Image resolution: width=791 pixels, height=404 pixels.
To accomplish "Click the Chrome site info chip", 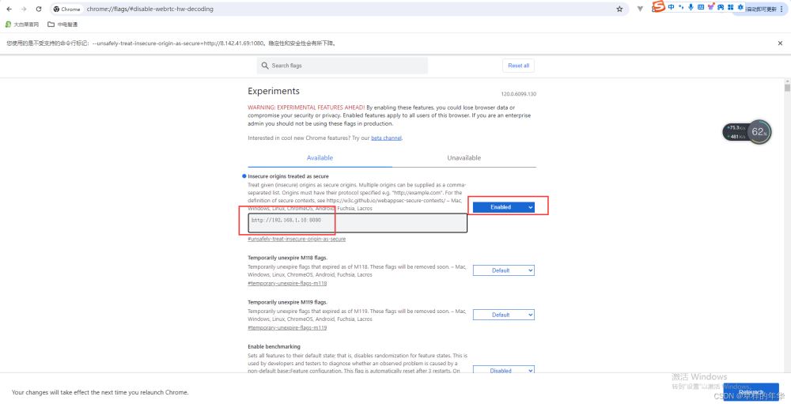I will click(67, 9).
